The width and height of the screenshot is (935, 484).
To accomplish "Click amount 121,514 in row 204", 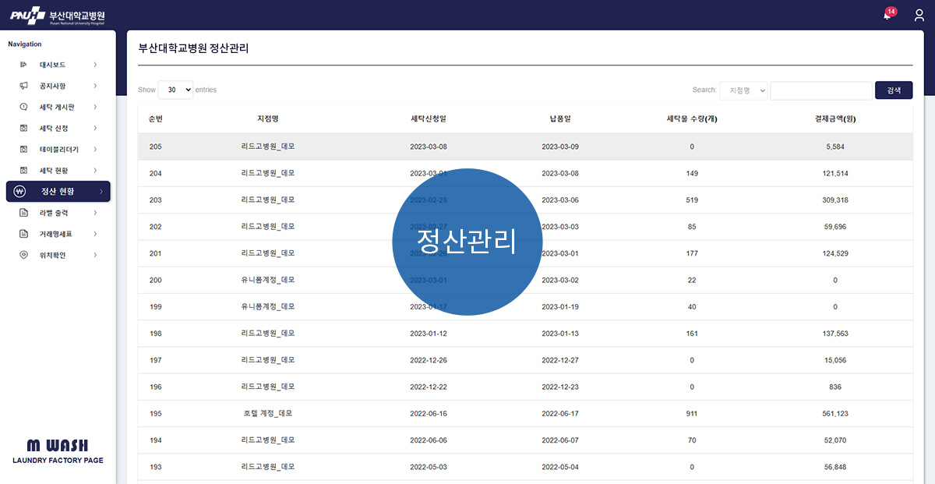I will click(x=835, y=173).
